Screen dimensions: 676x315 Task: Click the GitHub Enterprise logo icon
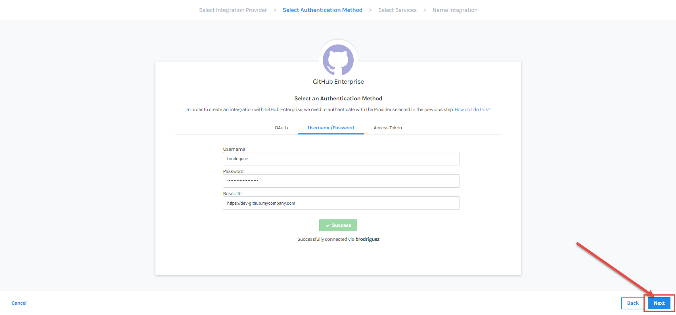click(x=338, y=60)
